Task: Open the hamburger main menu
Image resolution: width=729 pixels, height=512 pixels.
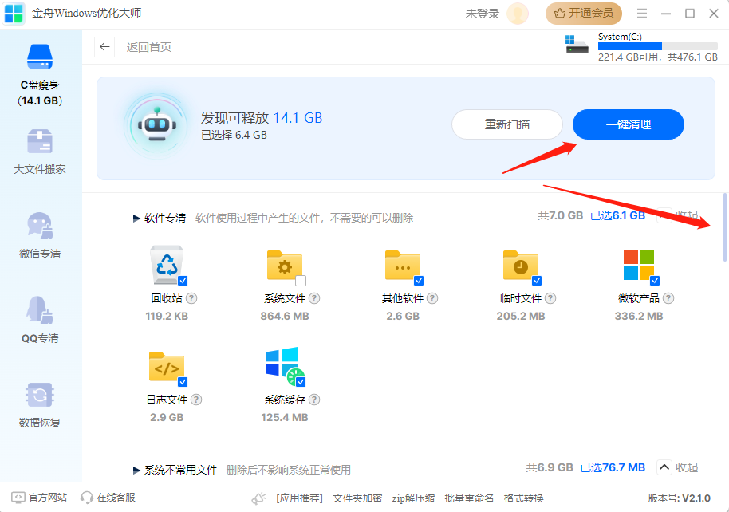Action: [643, 14]
